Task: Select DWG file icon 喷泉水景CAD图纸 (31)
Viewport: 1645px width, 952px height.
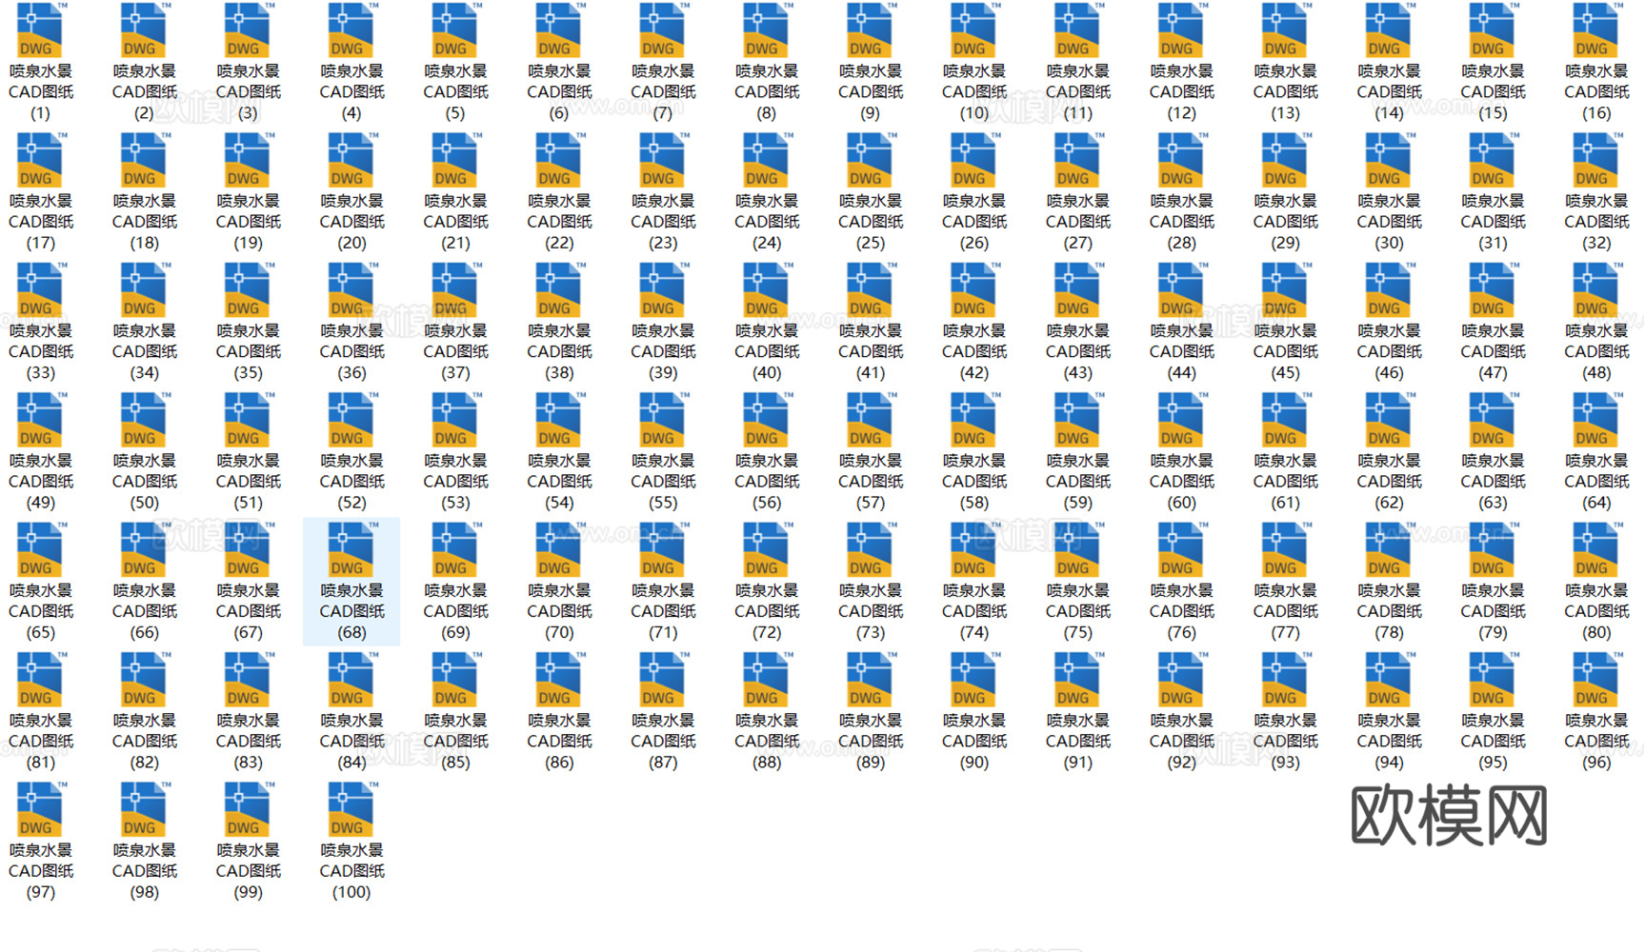Action: [x=1493, y=160]
